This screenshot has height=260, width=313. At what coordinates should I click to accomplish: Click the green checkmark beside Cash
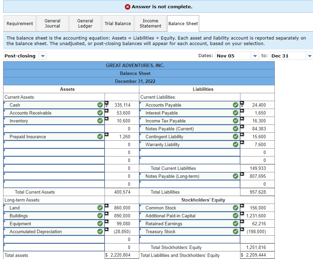[100, 105]
